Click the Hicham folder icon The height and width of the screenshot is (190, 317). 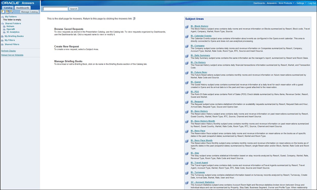click(4, 26)
